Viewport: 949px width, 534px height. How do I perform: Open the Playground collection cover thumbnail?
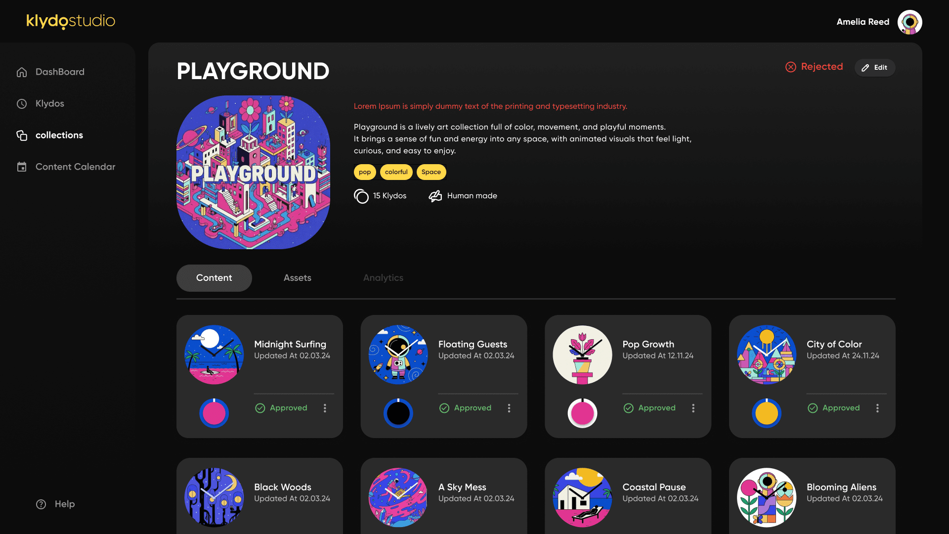pos(253,172)
